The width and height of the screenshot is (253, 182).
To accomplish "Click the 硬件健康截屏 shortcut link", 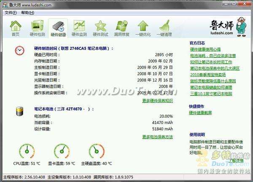I will click(x=200, y=112).
